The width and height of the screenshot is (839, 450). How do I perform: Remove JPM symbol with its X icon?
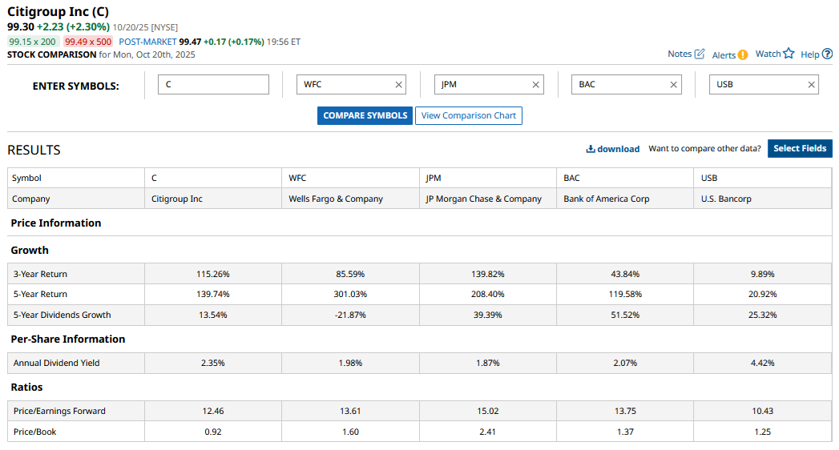[x=536, y=85]
